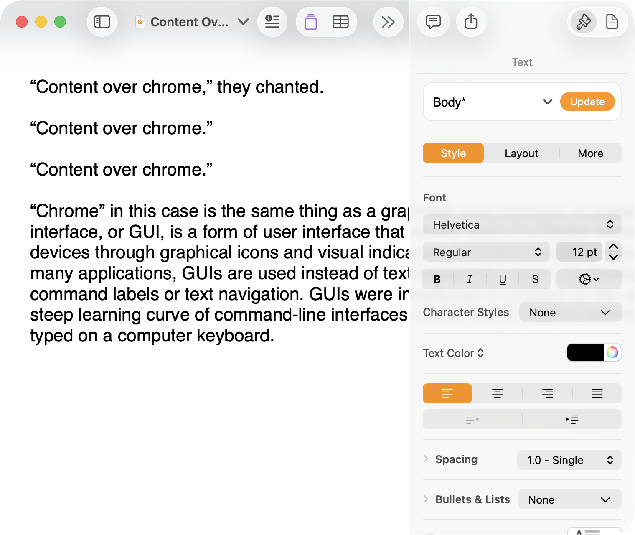
Task: Open the comment bubble icon
Action: coord(433,22)
